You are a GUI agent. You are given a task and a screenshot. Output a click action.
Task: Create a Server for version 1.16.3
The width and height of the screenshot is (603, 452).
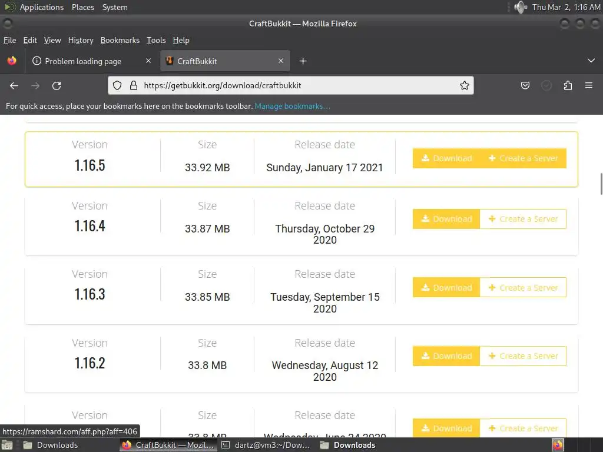(523, 287)
